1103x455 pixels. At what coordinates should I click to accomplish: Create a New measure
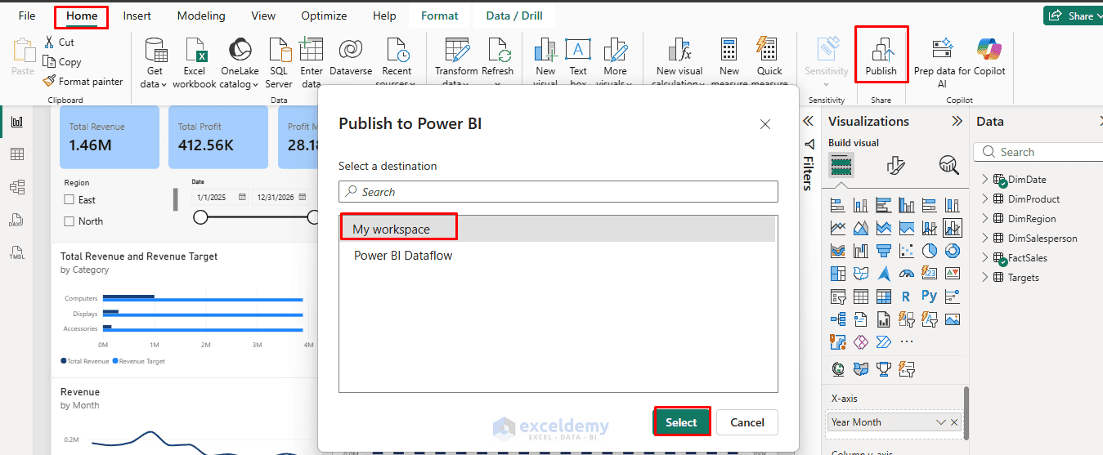(x=729, y=61)
